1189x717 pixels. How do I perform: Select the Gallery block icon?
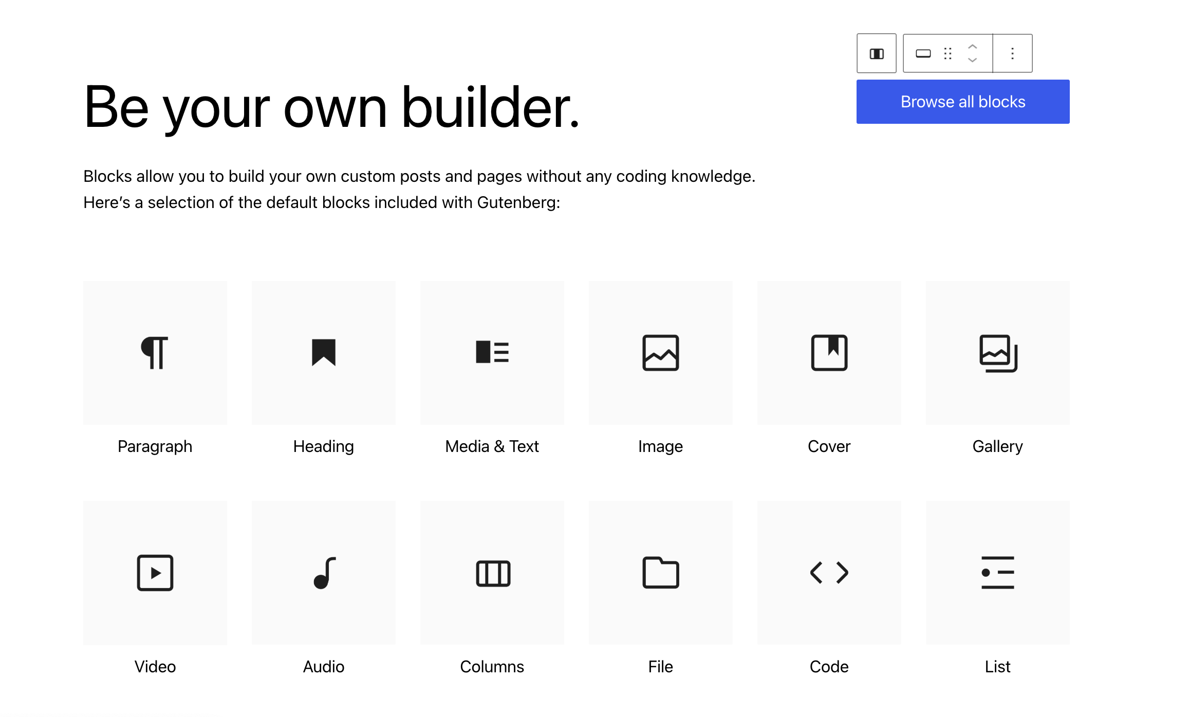pos(998,353)
